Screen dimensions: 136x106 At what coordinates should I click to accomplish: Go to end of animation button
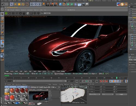tap(97, 81)
